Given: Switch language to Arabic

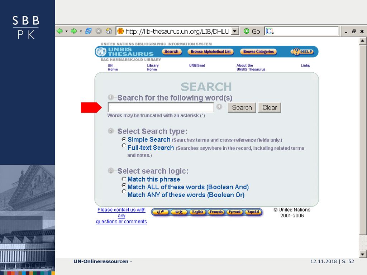Looking at the screenshot, I should coord(160,212).
